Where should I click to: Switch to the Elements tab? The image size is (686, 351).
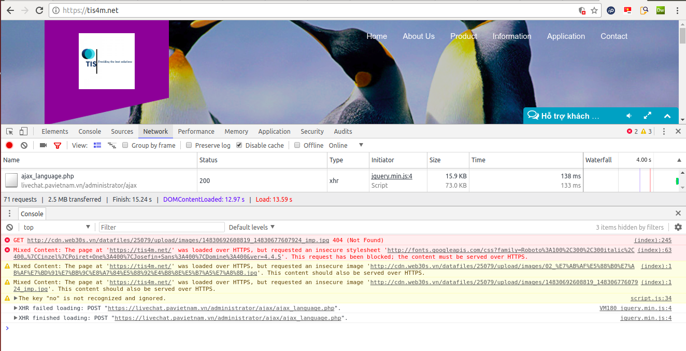(55, 132)
